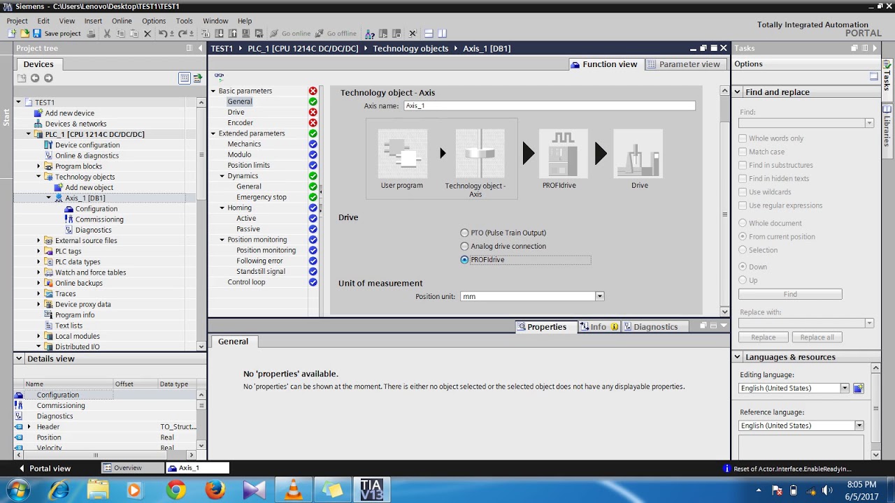Image resolution: width=895 pixels, height=503 pixels.
Task: Open Firefox from the taskbar
Action: (215, 490)
